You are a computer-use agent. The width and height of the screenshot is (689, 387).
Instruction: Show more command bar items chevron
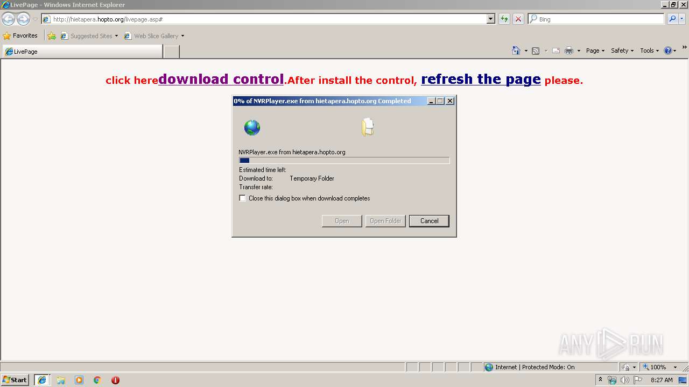tap(684, 48)
